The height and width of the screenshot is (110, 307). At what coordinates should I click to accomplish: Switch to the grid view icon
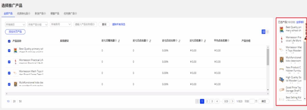[267, 32]
